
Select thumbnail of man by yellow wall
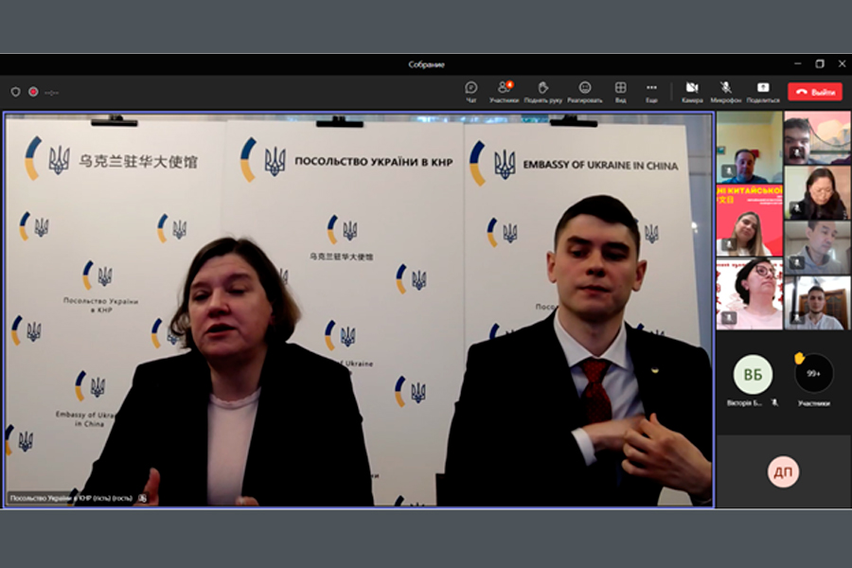coord(750,147)
